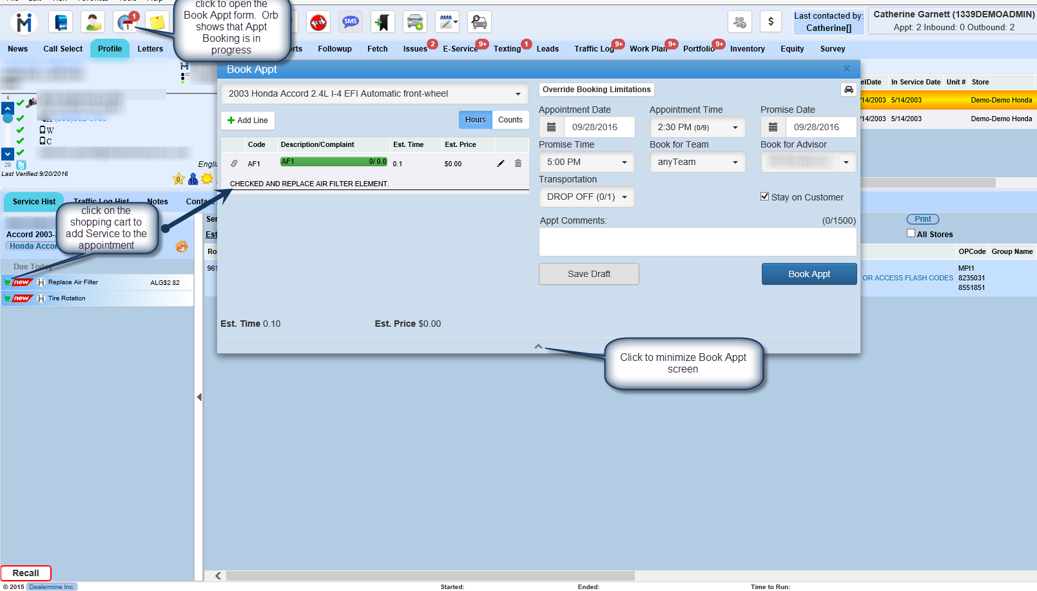Delete the AF1 line with trash icon
Screen dimensions: 1037x591
point(518,164)
